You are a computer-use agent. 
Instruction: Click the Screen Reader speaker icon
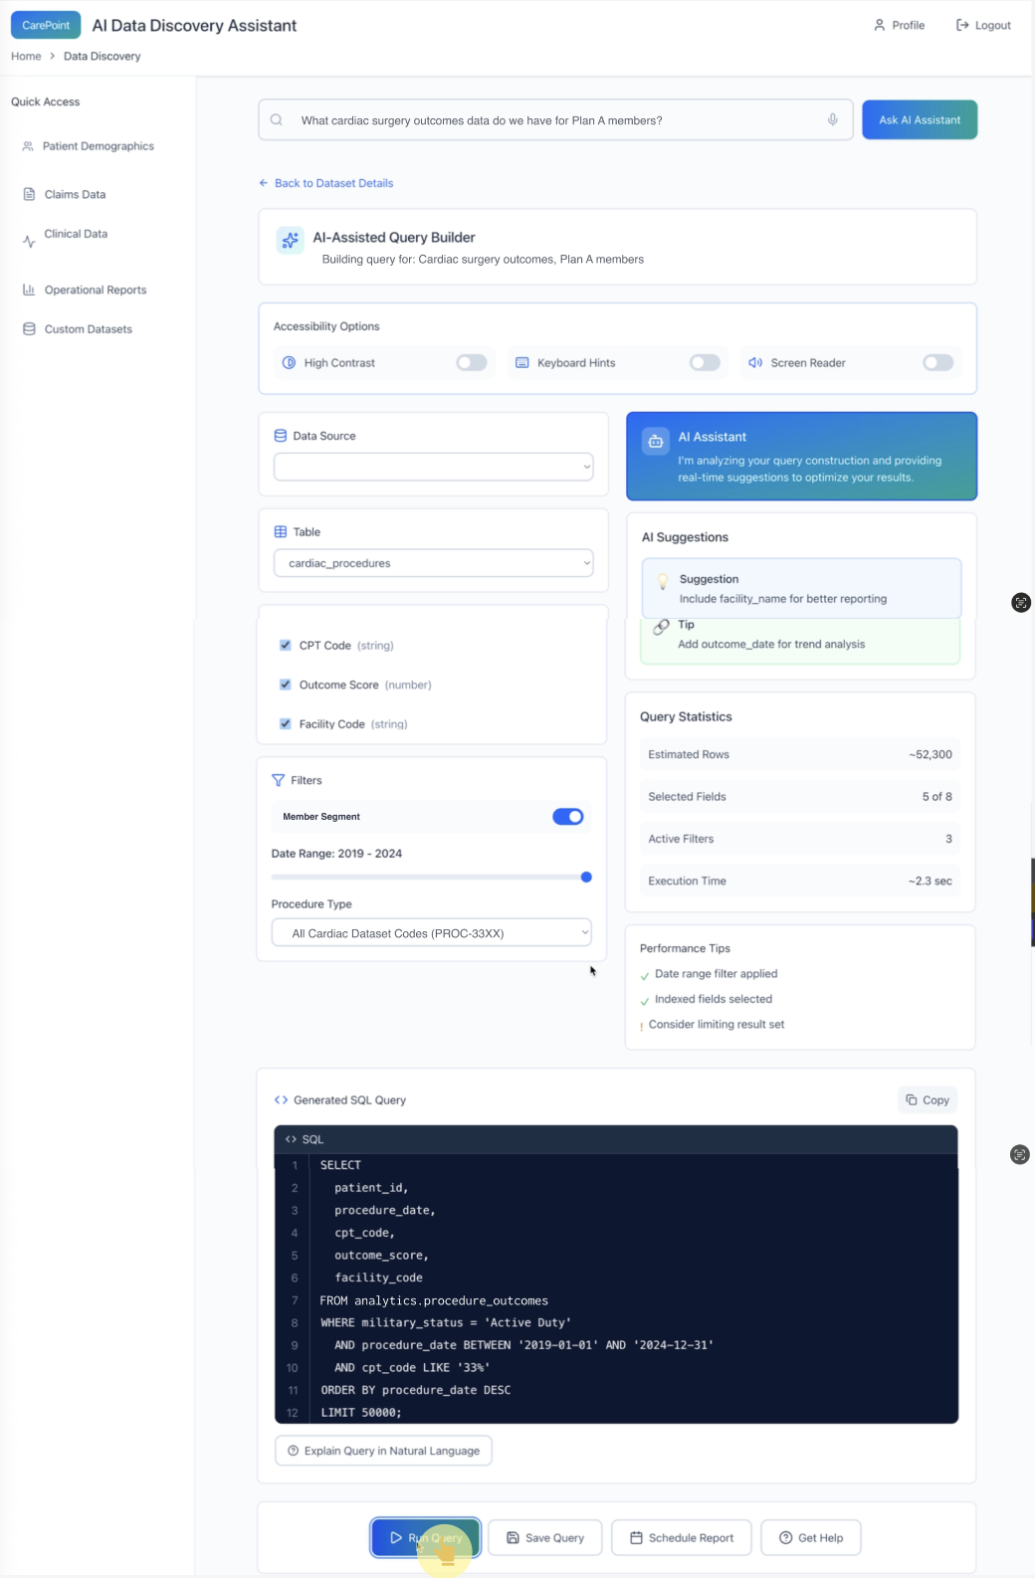[x=755, y=362]
